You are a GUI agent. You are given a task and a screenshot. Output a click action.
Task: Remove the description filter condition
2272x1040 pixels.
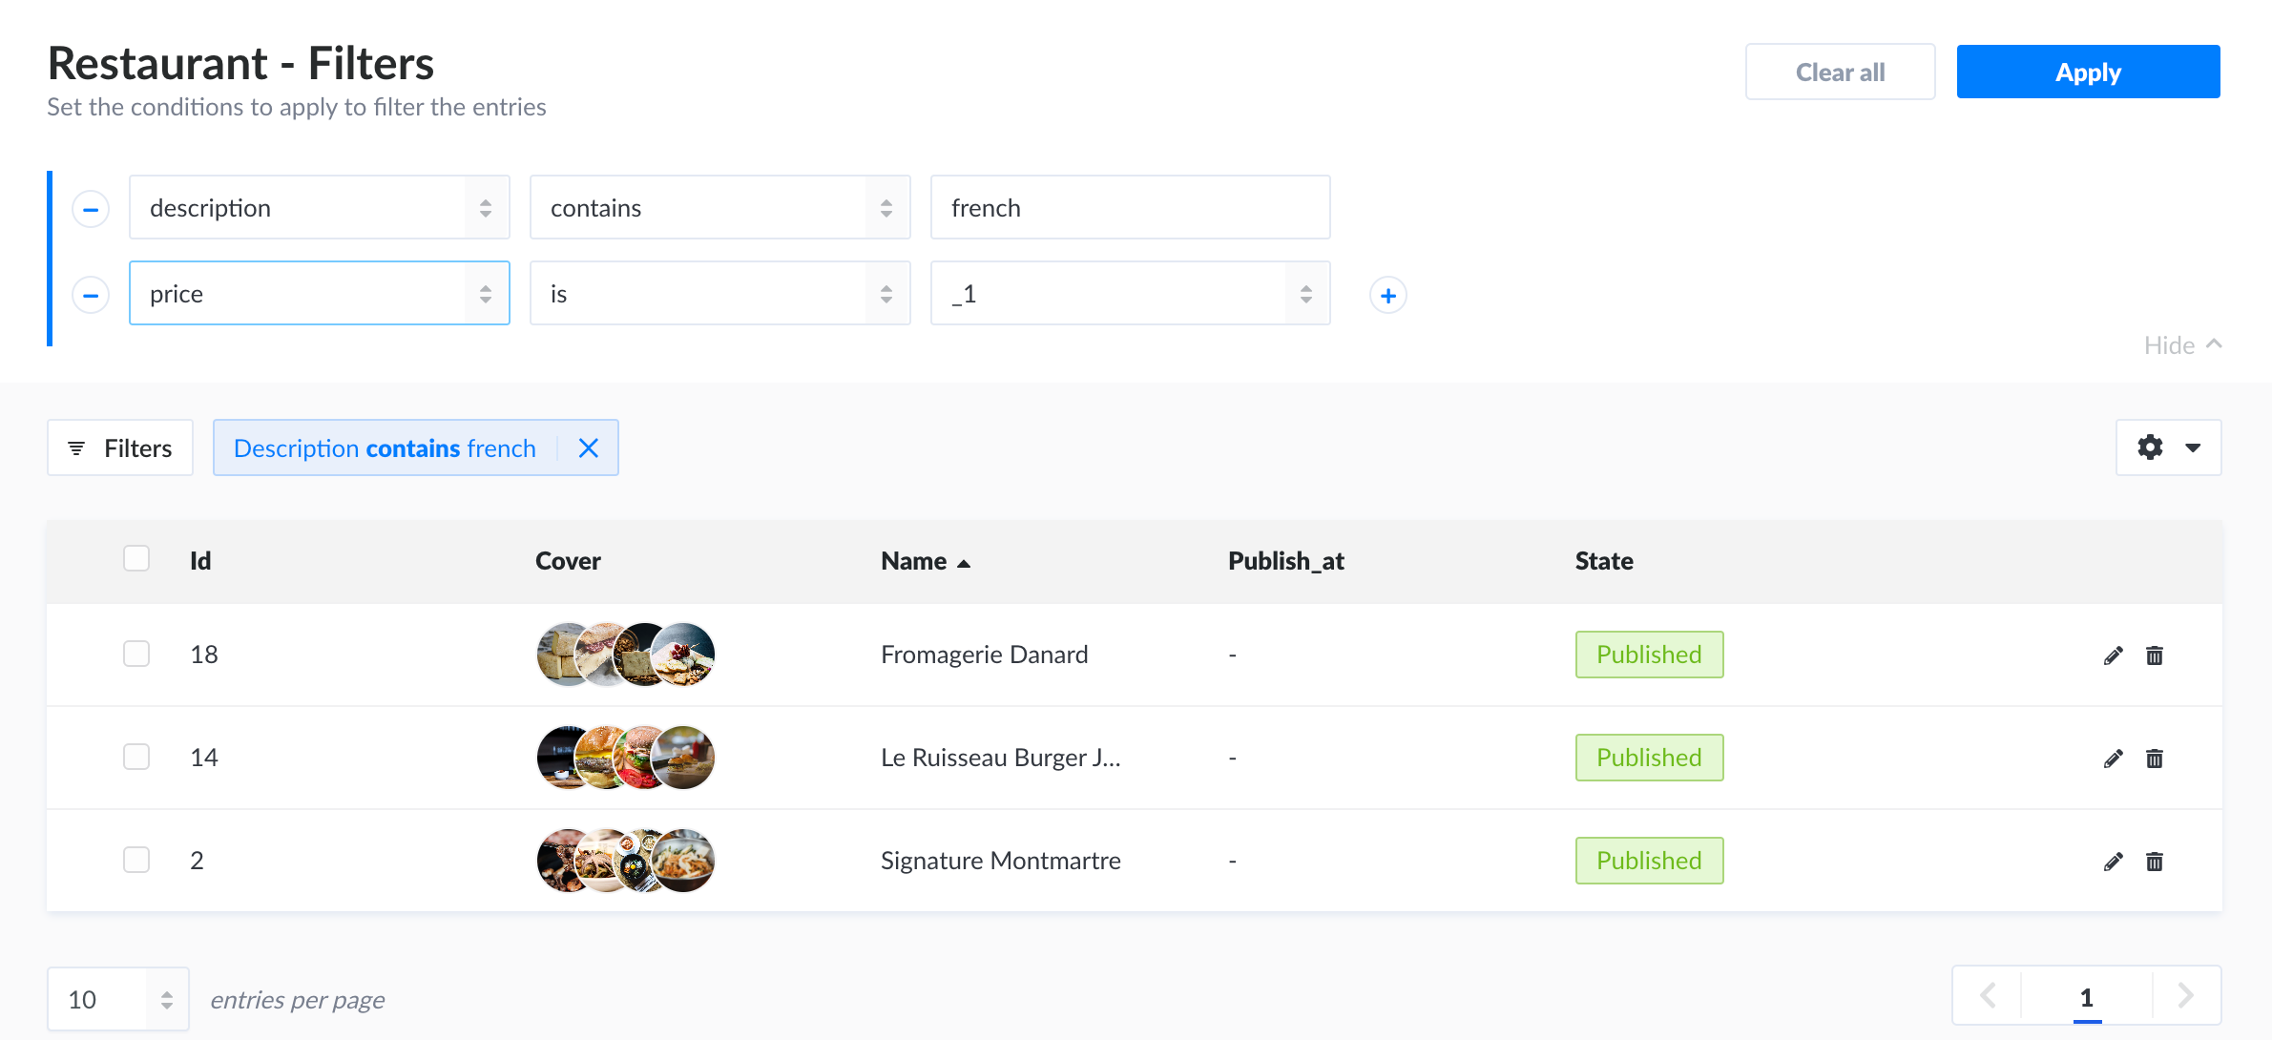90,207
